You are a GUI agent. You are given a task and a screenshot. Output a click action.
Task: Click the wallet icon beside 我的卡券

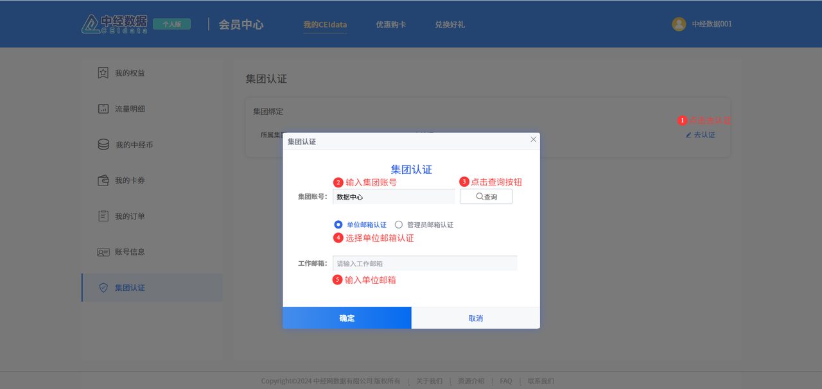tap(103, 180)
